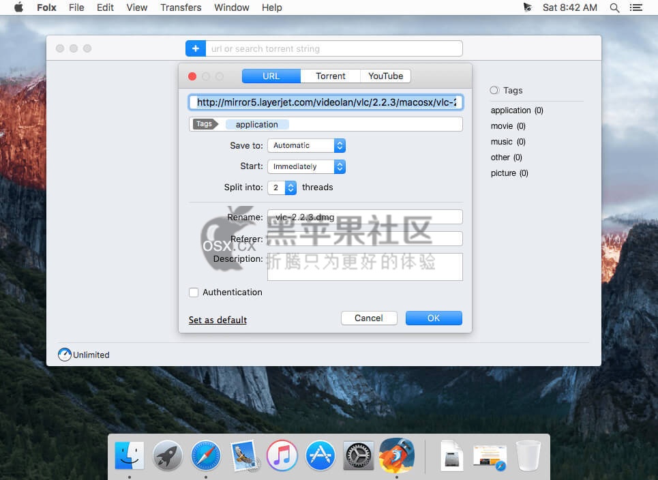Open the Edit menu
The height and width of the screenshot is (480, 658).
pyautogui.click(x=105, y=7)
